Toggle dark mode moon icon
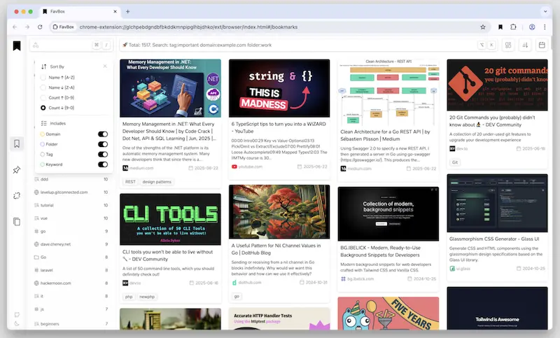 tap(17, 324)
